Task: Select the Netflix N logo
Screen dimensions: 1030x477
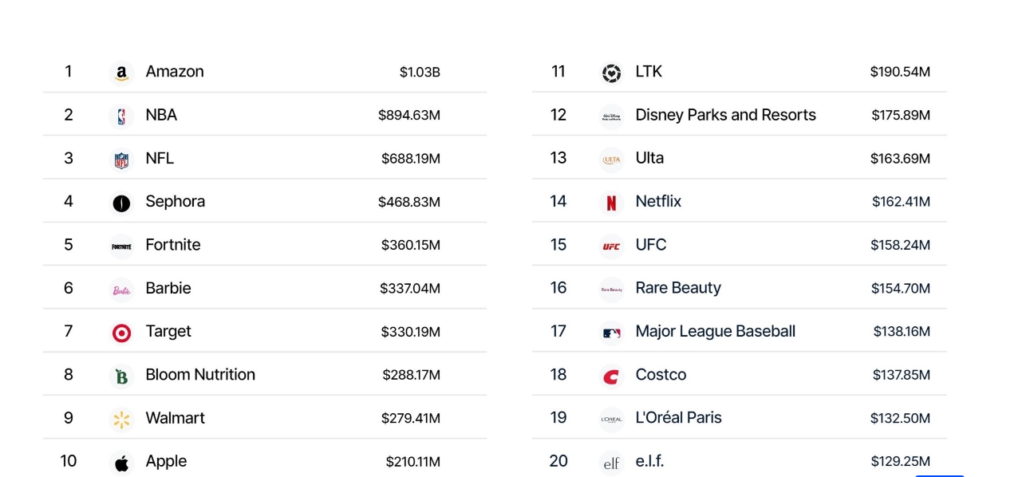Action: [x=611, y=203]
